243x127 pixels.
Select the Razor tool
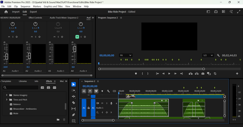pyautogui.click(x=73, y=103)
